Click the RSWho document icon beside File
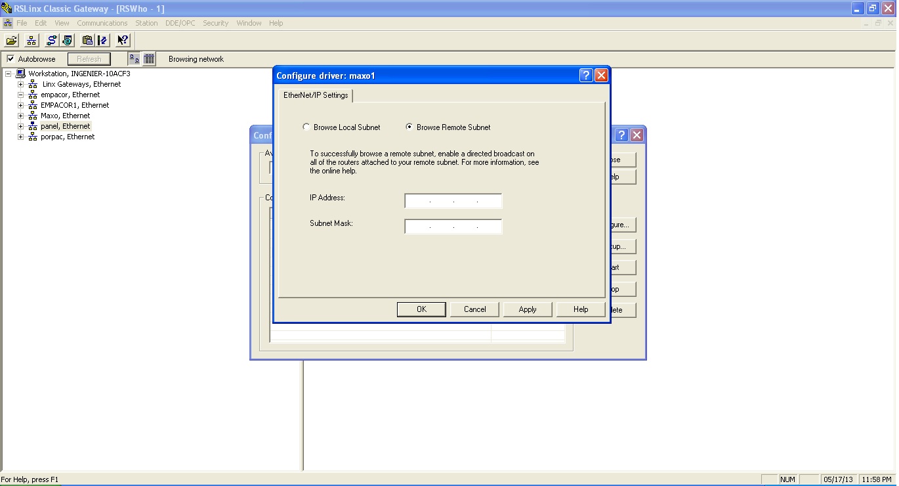Screen dimensions: 899x486 pyautogui.click(x=7, y=23)
